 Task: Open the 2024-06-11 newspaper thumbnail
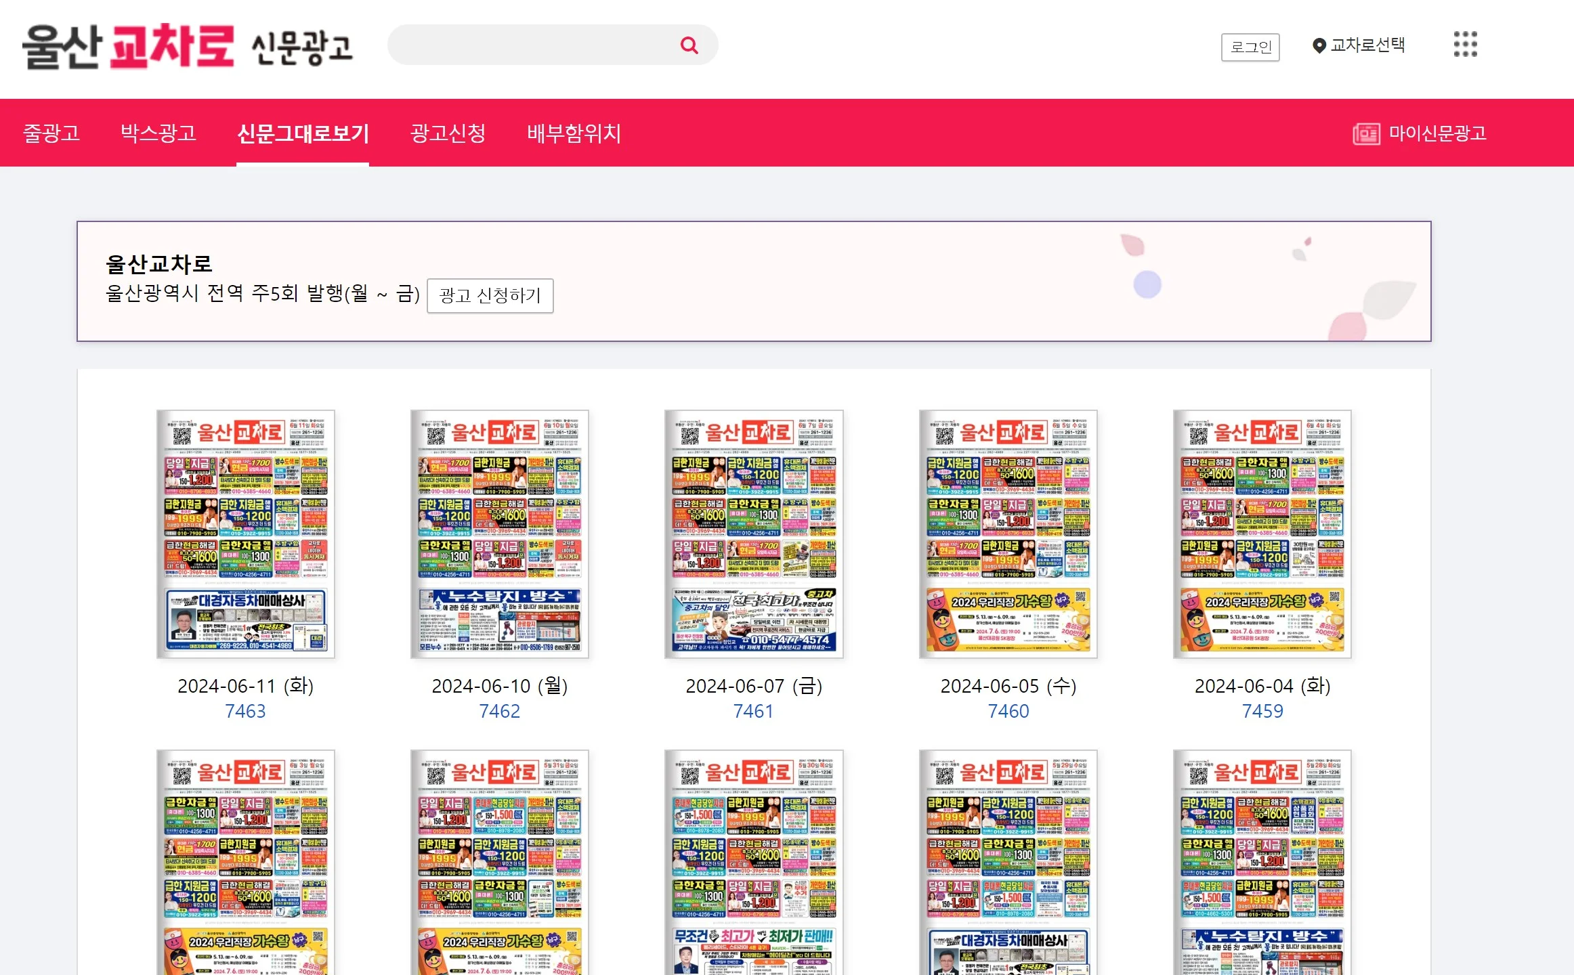tap(245, 534)
